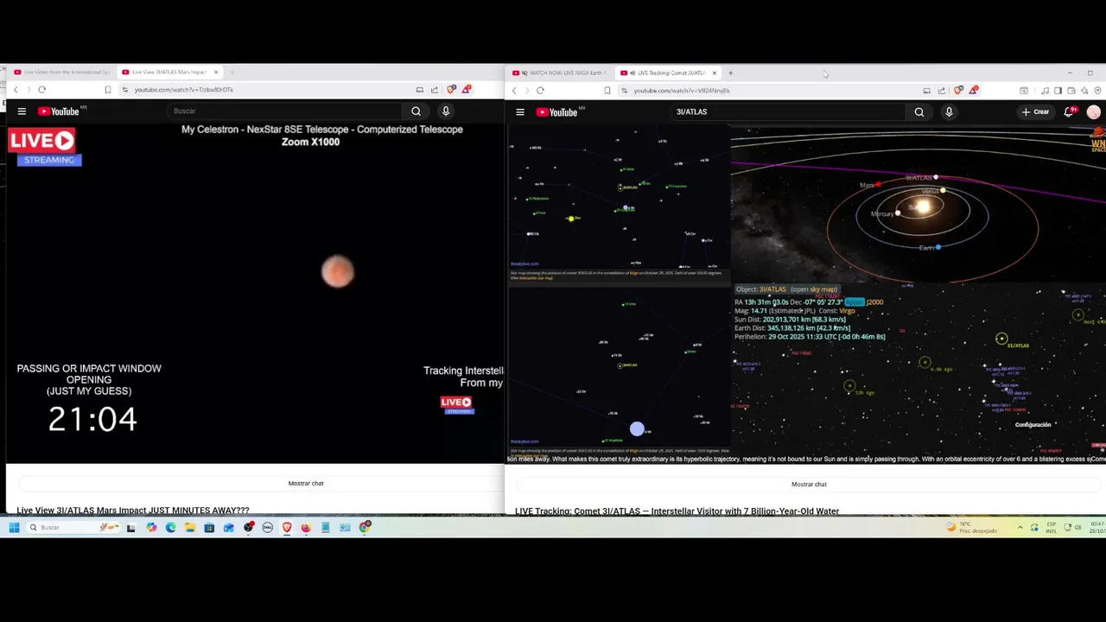Open Leo AI icon in right toolbar
Viewport: 1106px width, 622px height.
[1084, 90]
